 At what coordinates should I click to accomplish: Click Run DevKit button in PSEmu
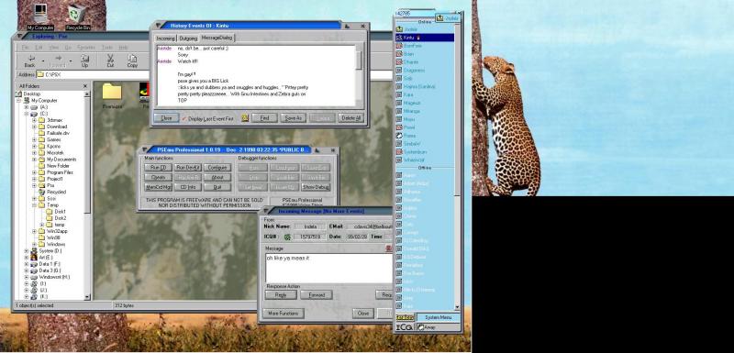coord(188,168)
